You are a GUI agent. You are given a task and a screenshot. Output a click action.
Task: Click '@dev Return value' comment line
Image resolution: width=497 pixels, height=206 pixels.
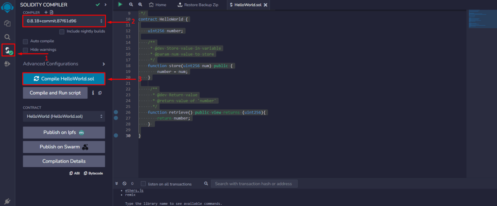177,95
